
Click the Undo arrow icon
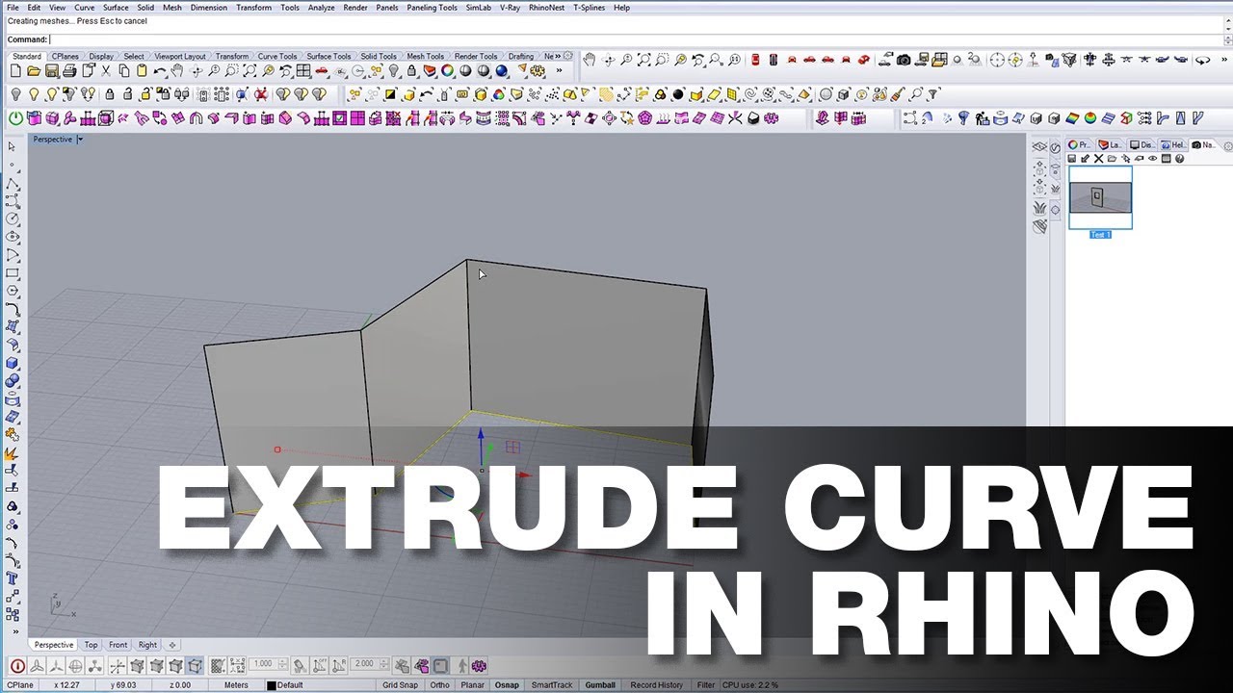[160, 70]
